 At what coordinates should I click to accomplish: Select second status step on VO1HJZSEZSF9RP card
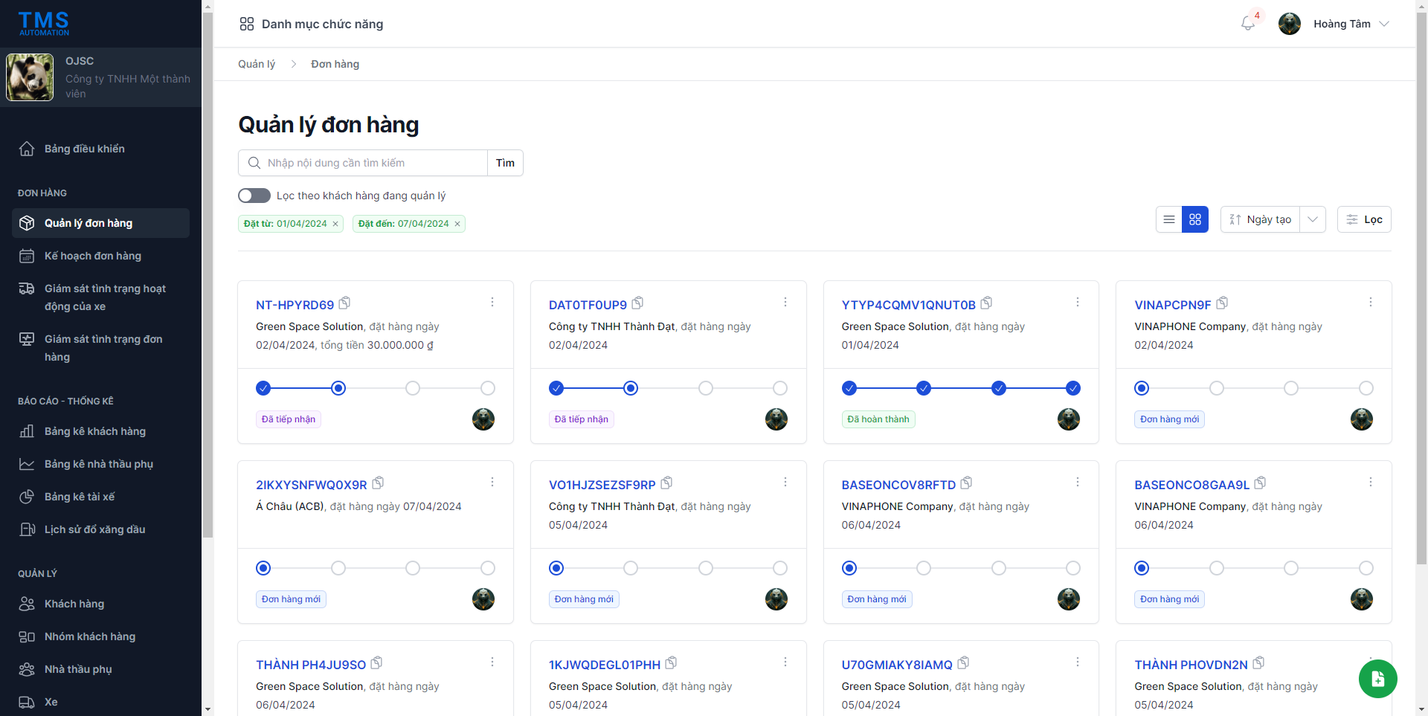631,568
